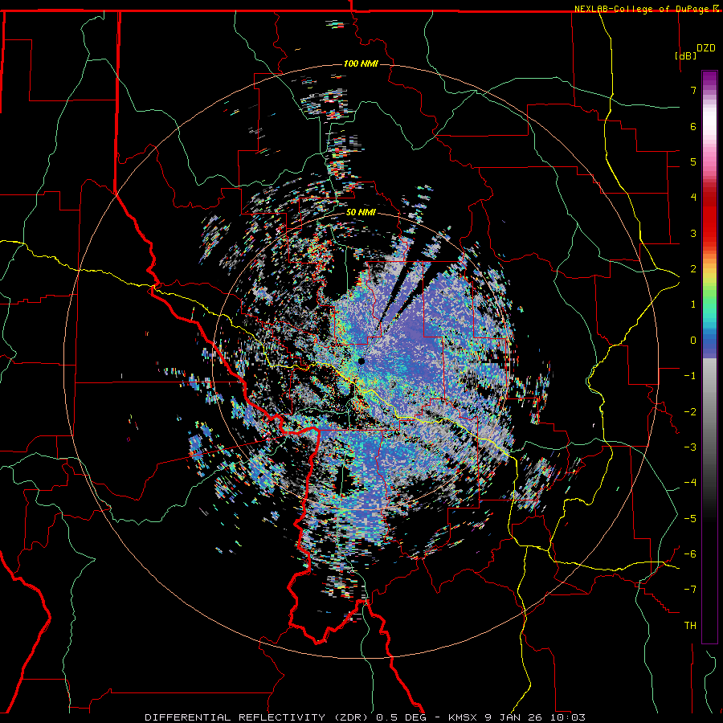
Task: Click the 4 value on the color scale
Action: (x=693, y=198)
